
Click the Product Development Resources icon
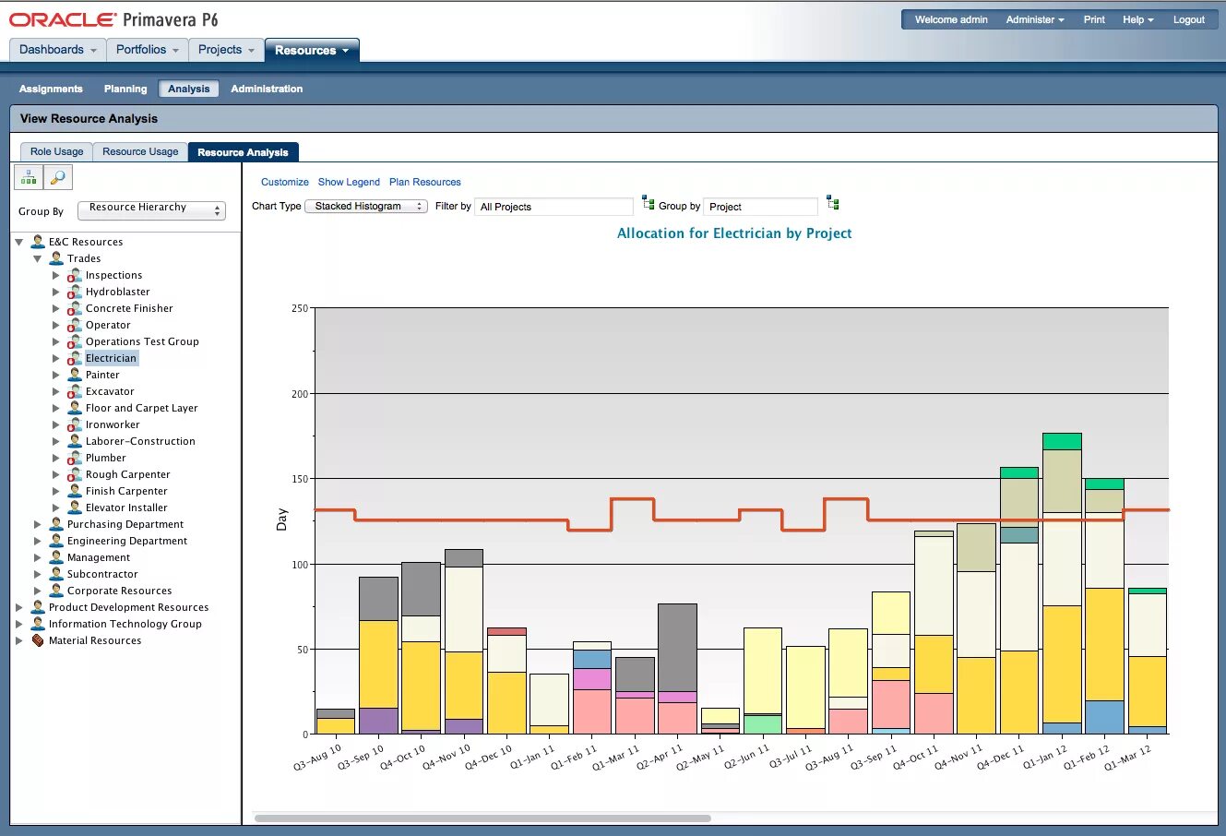coord(38,607)
